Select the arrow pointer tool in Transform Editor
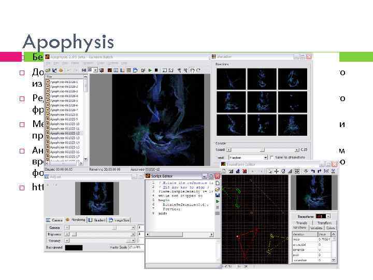 pyautogui.click(x=270, y=171)
